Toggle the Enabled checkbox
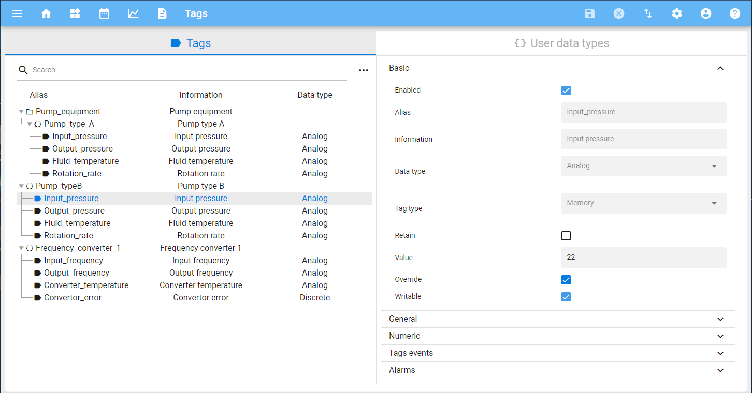This screenshot has height=393, width=752. click(566, 90)
